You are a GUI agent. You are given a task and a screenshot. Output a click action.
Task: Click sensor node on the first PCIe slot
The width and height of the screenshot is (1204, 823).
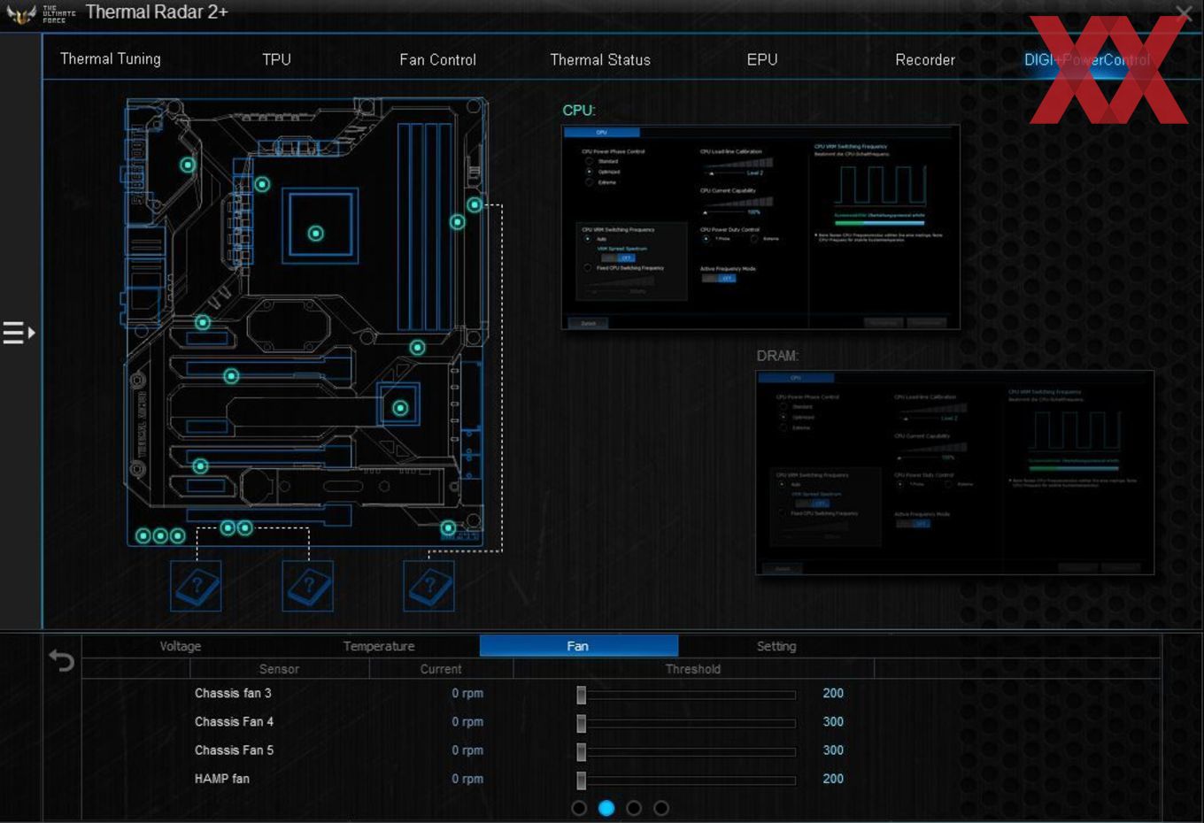point(231,376)
